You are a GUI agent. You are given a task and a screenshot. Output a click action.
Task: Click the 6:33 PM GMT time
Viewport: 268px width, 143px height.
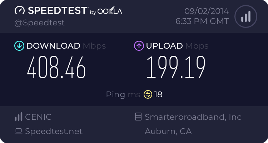point(202,21)
